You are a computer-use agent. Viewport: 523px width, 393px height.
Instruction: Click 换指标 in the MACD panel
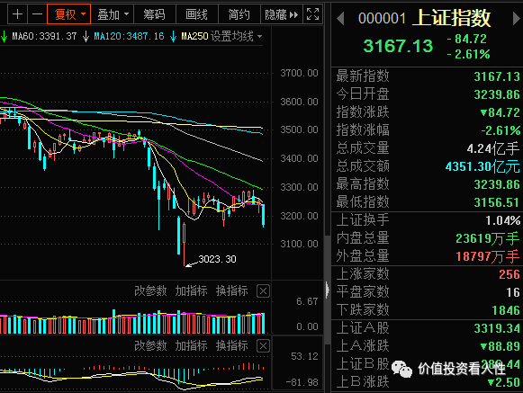232,345
